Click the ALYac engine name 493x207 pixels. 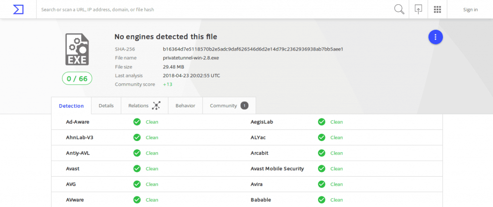click(x=259, y=138)
